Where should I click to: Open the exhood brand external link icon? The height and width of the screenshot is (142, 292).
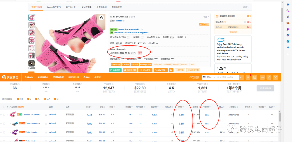pyautogui.click(x=124, y=21)
